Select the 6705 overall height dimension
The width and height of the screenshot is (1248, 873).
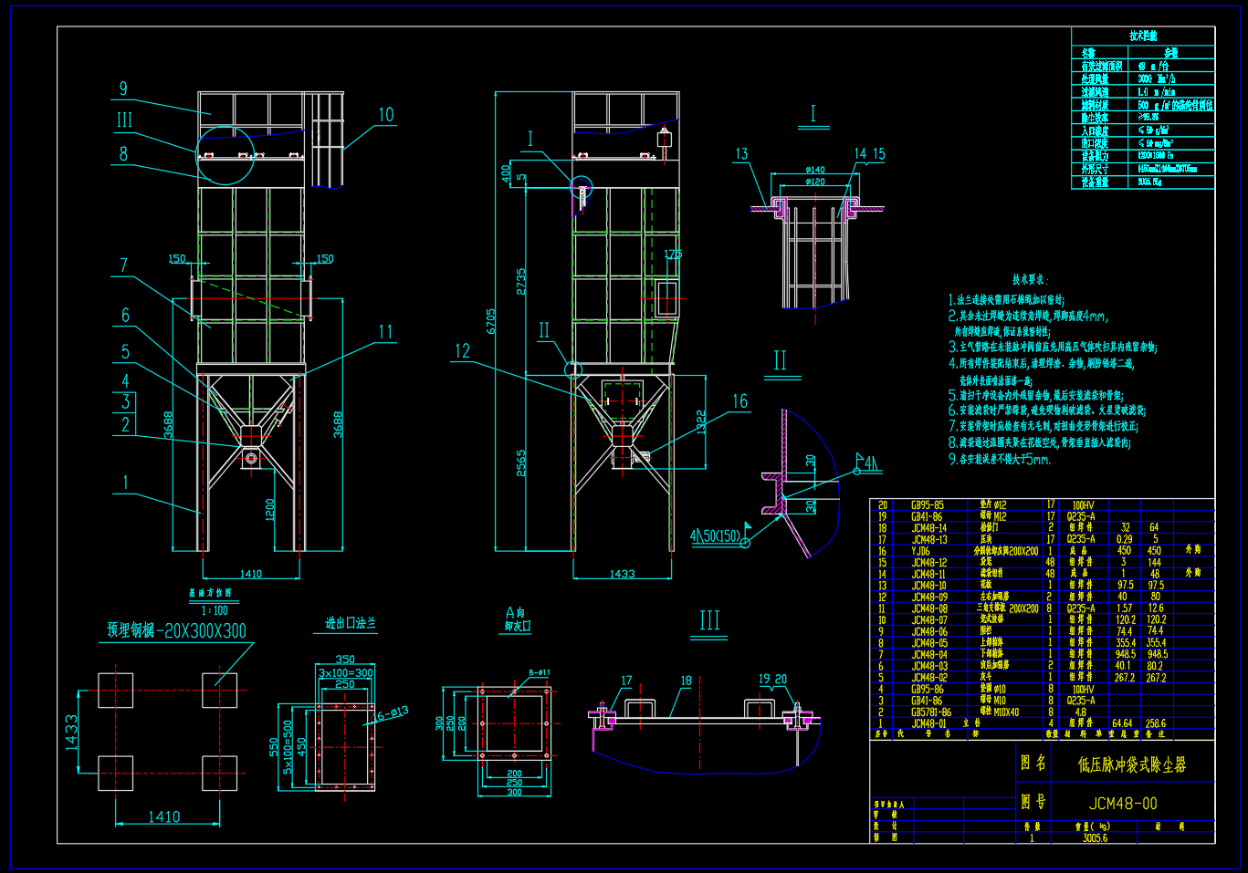(491, 321)
